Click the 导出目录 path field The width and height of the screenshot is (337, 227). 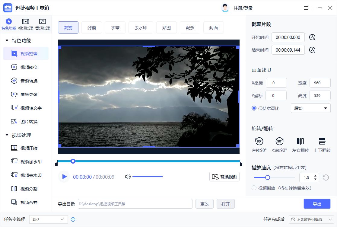[135, 204]
